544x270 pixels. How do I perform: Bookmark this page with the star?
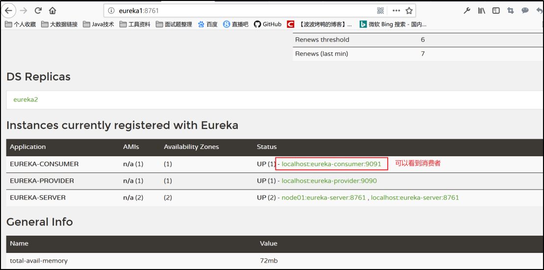coord(409,11)
